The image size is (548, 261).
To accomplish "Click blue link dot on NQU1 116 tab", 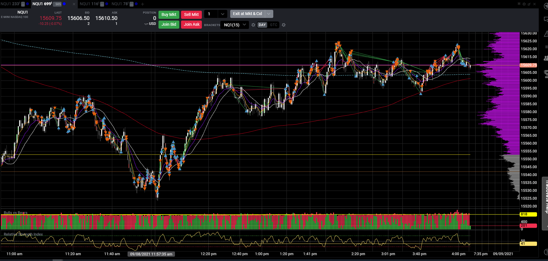I will click(107, 4).
